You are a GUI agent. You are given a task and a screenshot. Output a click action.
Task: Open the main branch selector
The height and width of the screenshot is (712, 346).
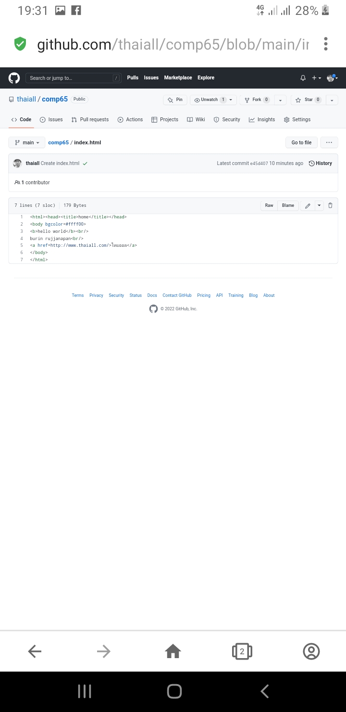click(27, 142)
